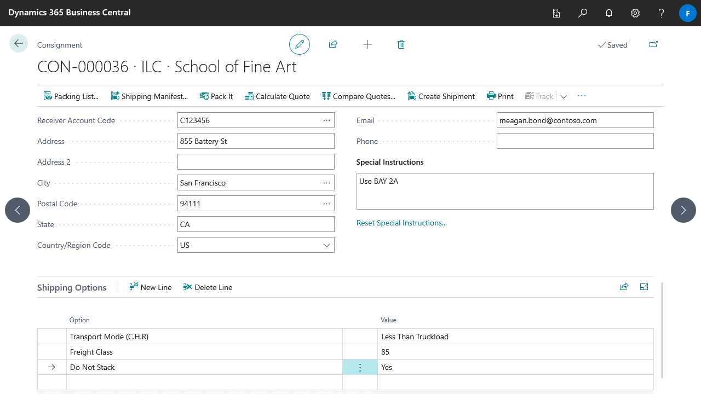Go to previous consignment record
This screenshot has height=394, width=701.
[x=18, y=210]
